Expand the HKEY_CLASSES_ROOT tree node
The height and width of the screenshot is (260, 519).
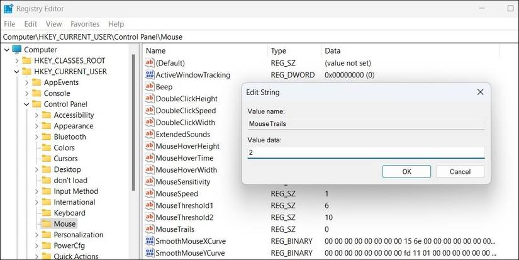pos(16,60)
